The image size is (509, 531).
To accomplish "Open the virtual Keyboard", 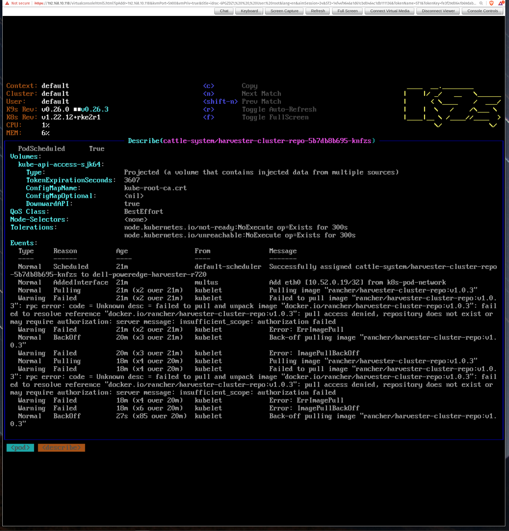I will 249,11.
